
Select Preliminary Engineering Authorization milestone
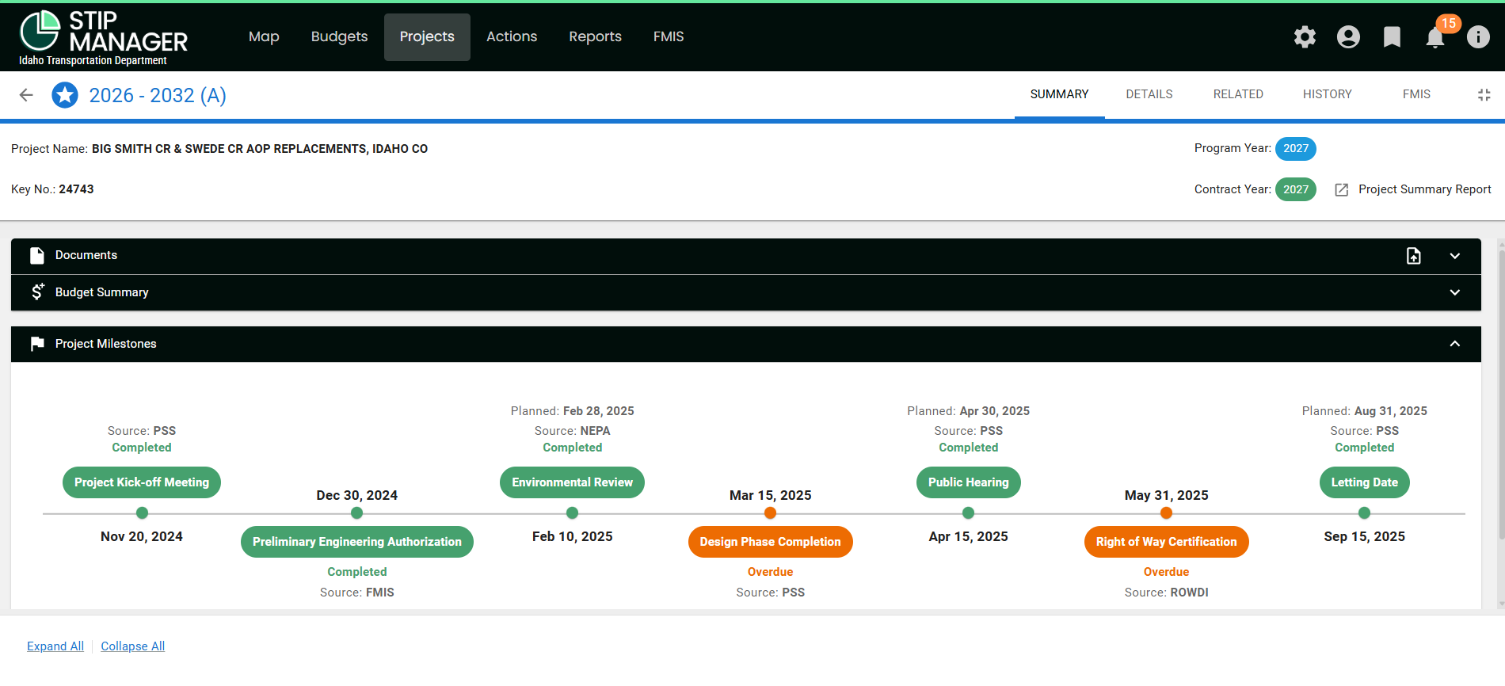(357, 542)
